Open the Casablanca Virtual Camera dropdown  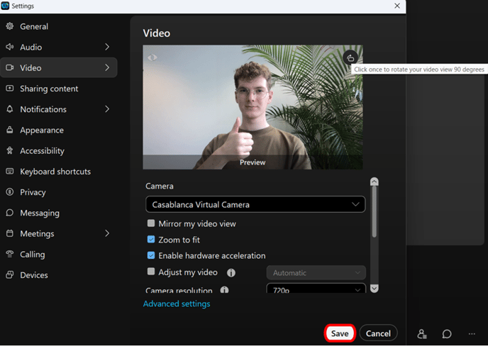coord(255,204)
